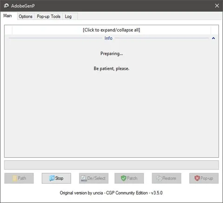
Task: Click the Patch button
Action: pos(129,178)
